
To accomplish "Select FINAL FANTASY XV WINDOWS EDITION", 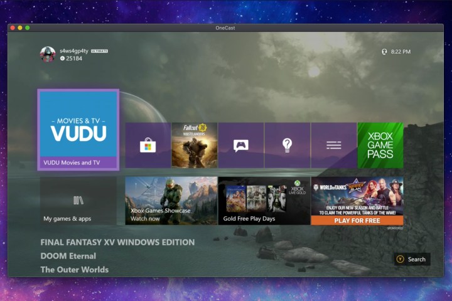I will 117,242.
